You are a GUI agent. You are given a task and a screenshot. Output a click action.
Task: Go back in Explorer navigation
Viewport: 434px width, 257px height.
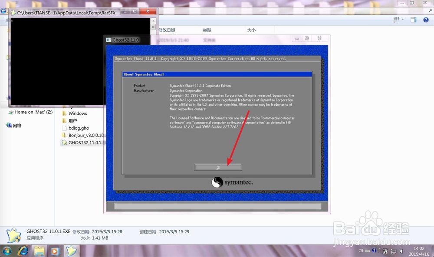pos(3,11)
